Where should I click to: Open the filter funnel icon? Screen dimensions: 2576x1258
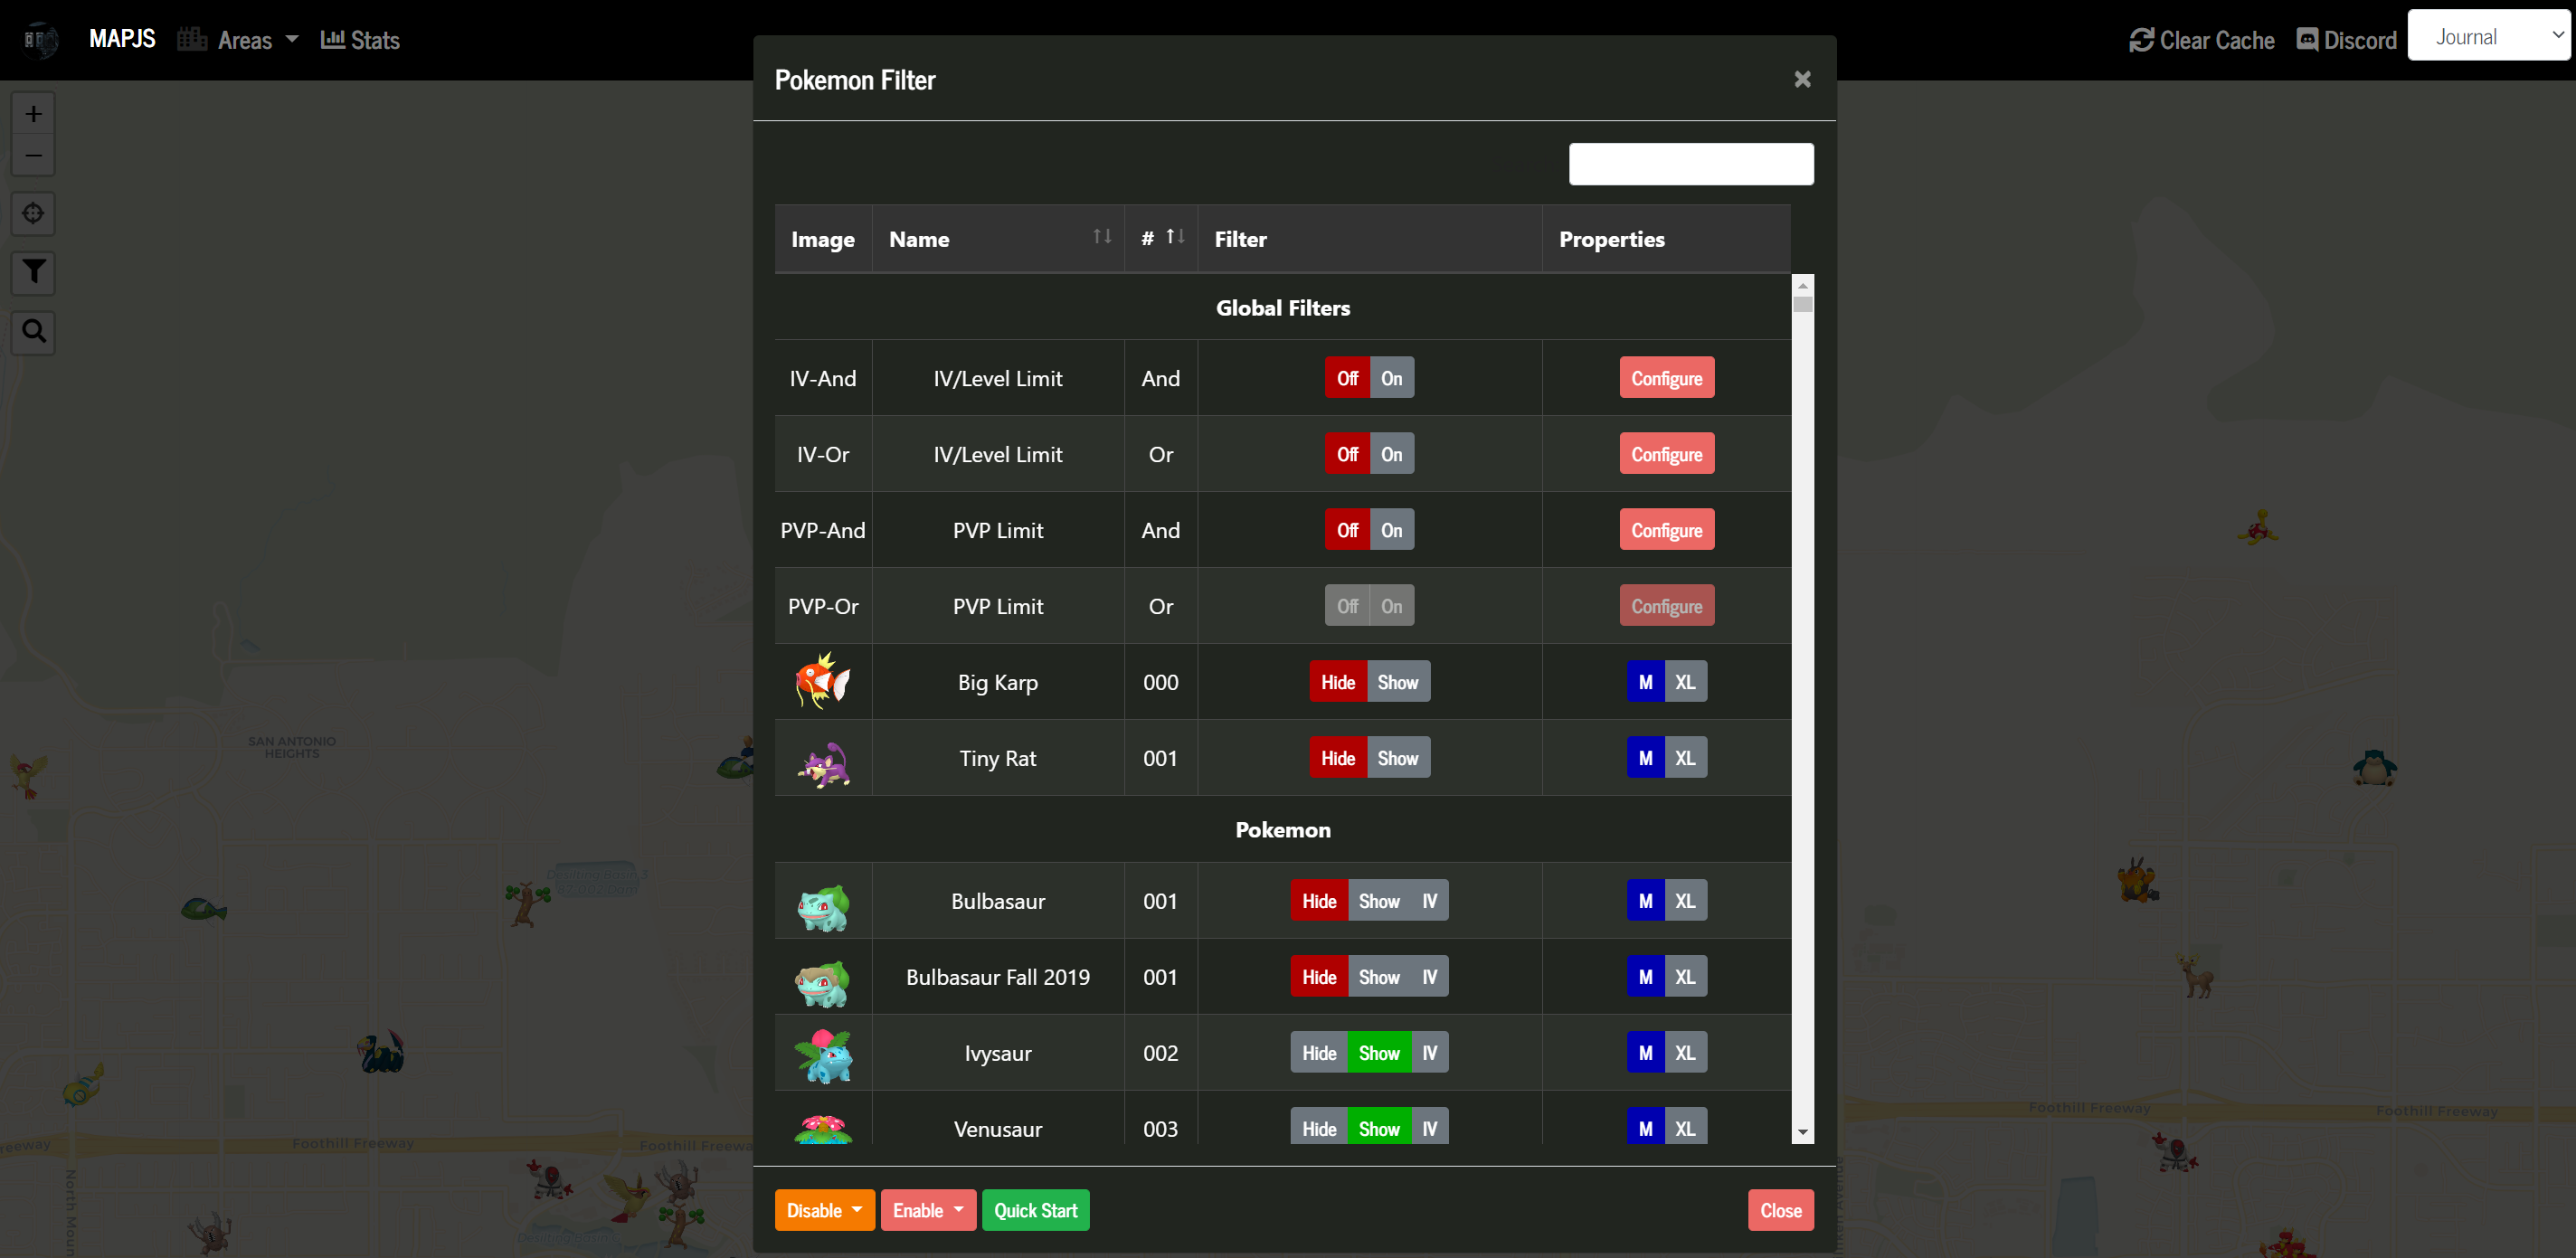click(x=33, y=272)
